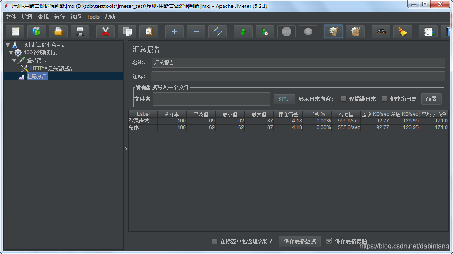Open a file with folder icon

click(58, 31)
